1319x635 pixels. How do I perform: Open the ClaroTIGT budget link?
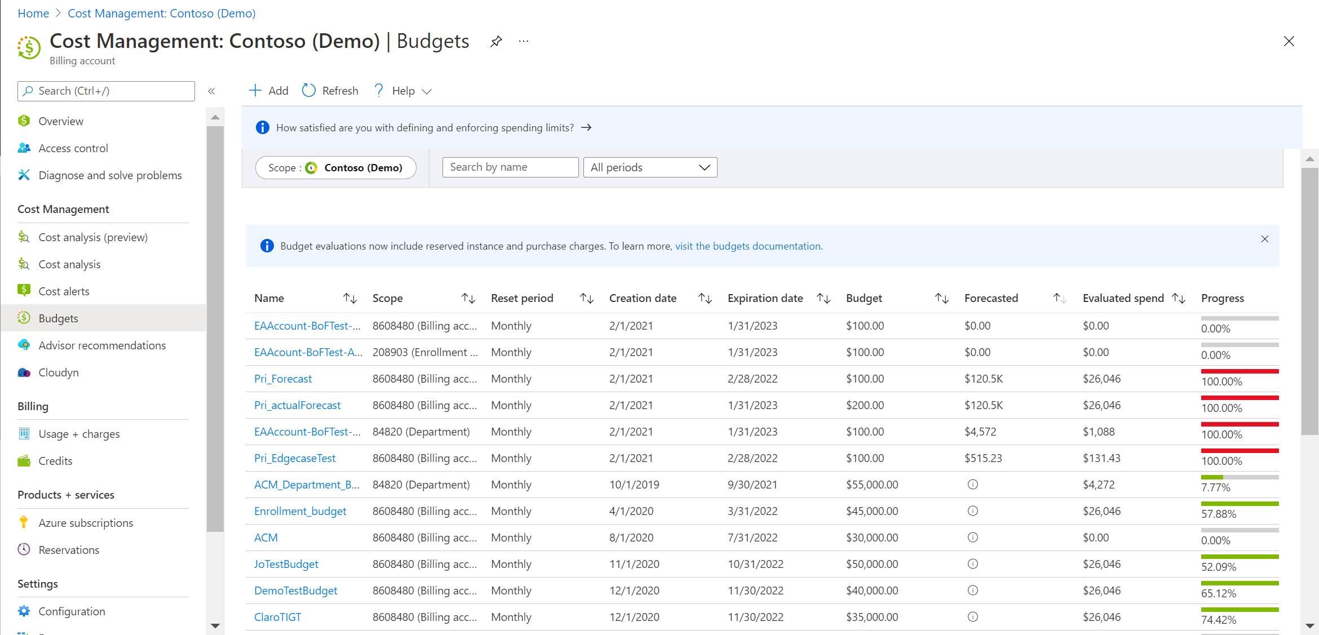278,617
